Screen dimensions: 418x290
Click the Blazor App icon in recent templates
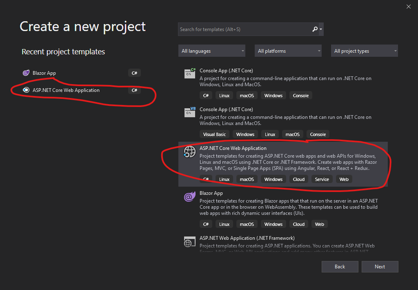(x=26, y=73)
